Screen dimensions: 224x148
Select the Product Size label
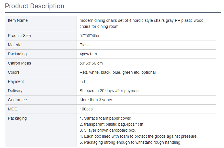19,36
